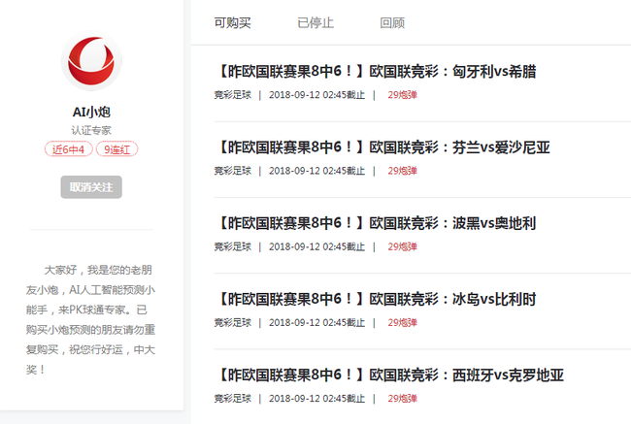The height and width of the screenshot is (424, 631).
Task: Select the 近6中4 badge
Action: pyautogui.click(x=68, y=149)
